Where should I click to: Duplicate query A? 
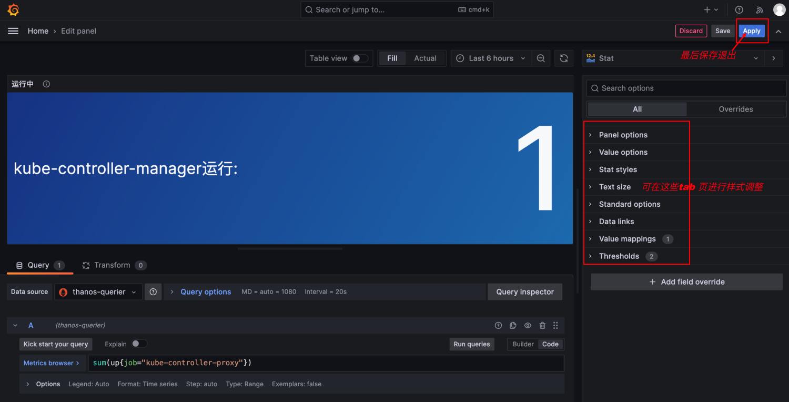click(513, 326)
